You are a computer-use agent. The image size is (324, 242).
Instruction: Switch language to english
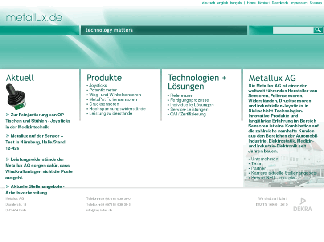(222, 3)
